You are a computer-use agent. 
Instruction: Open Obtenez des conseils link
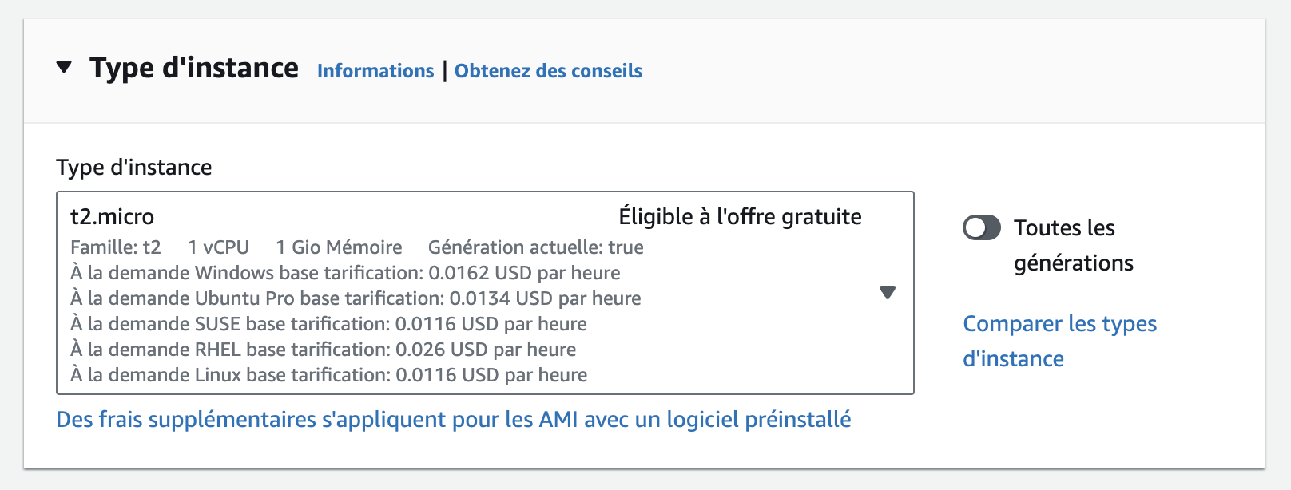(548, 71)
